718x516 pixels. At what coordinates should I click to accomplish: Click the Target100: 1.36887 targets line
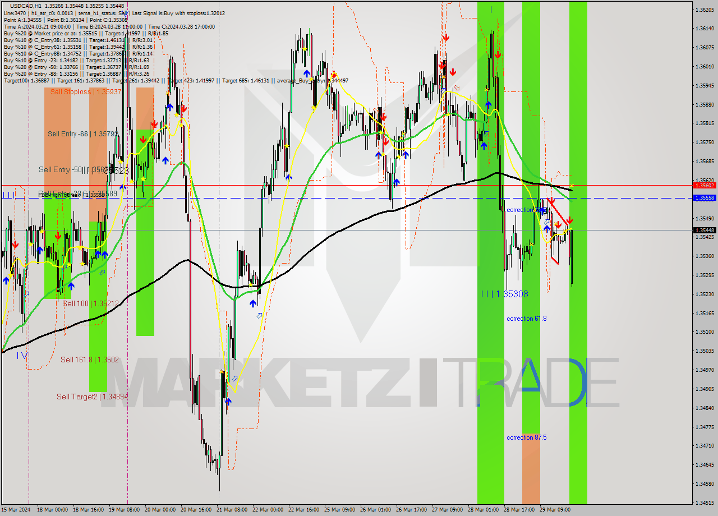[x=176, y=80]
